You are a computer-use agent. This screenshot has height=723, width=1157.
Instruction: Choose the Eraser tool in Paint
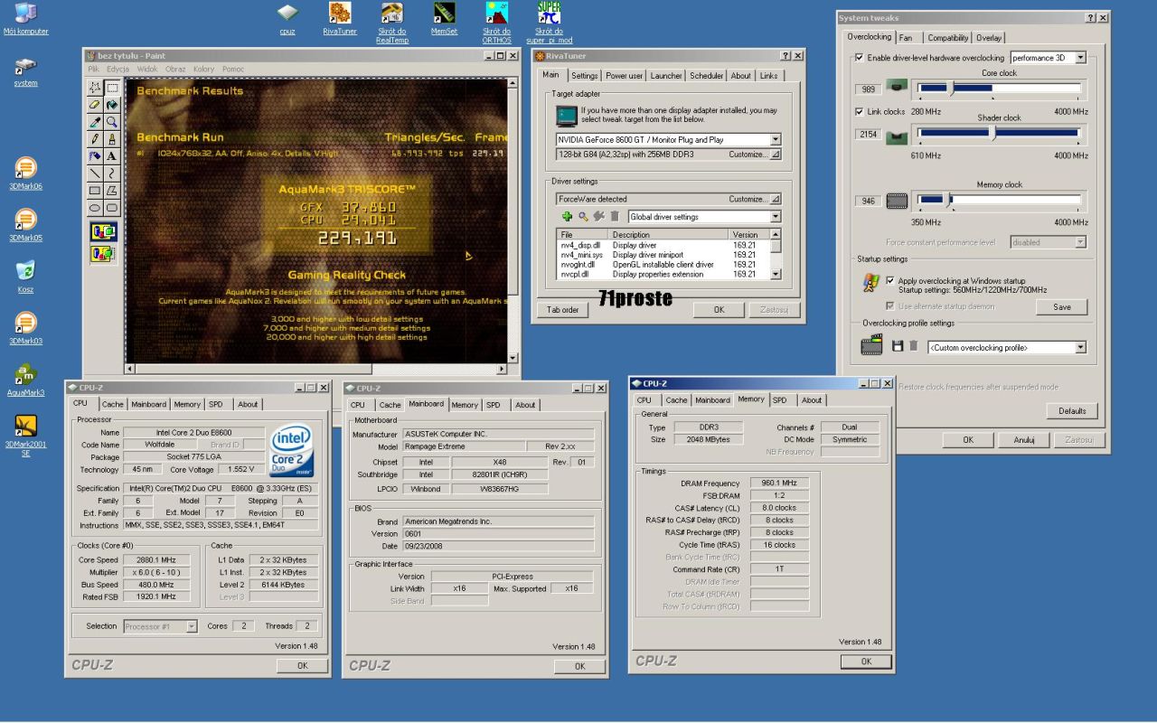point(94,105)
